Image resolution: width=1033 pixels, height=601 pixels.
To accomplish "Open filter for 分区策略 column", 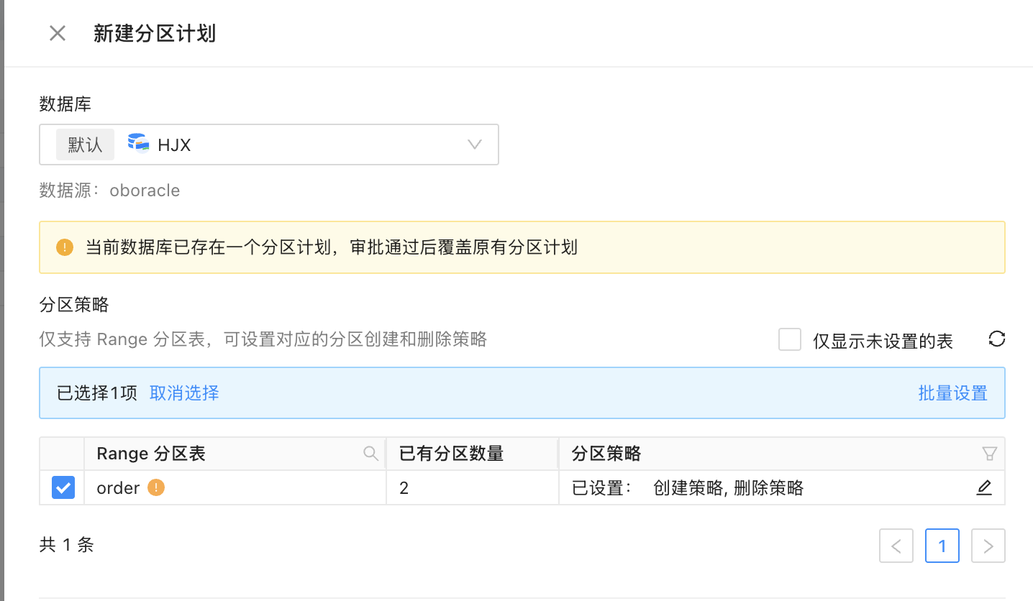I will coord(989,454).
